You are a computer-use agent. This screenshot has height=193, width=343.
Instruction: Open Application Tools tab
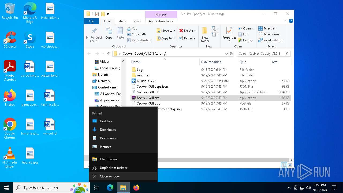click(161, 21)
